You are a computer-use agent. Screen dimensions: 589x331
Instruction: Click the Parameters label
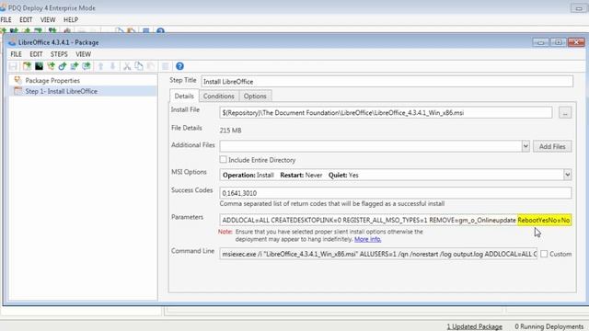tap(187, 217)
